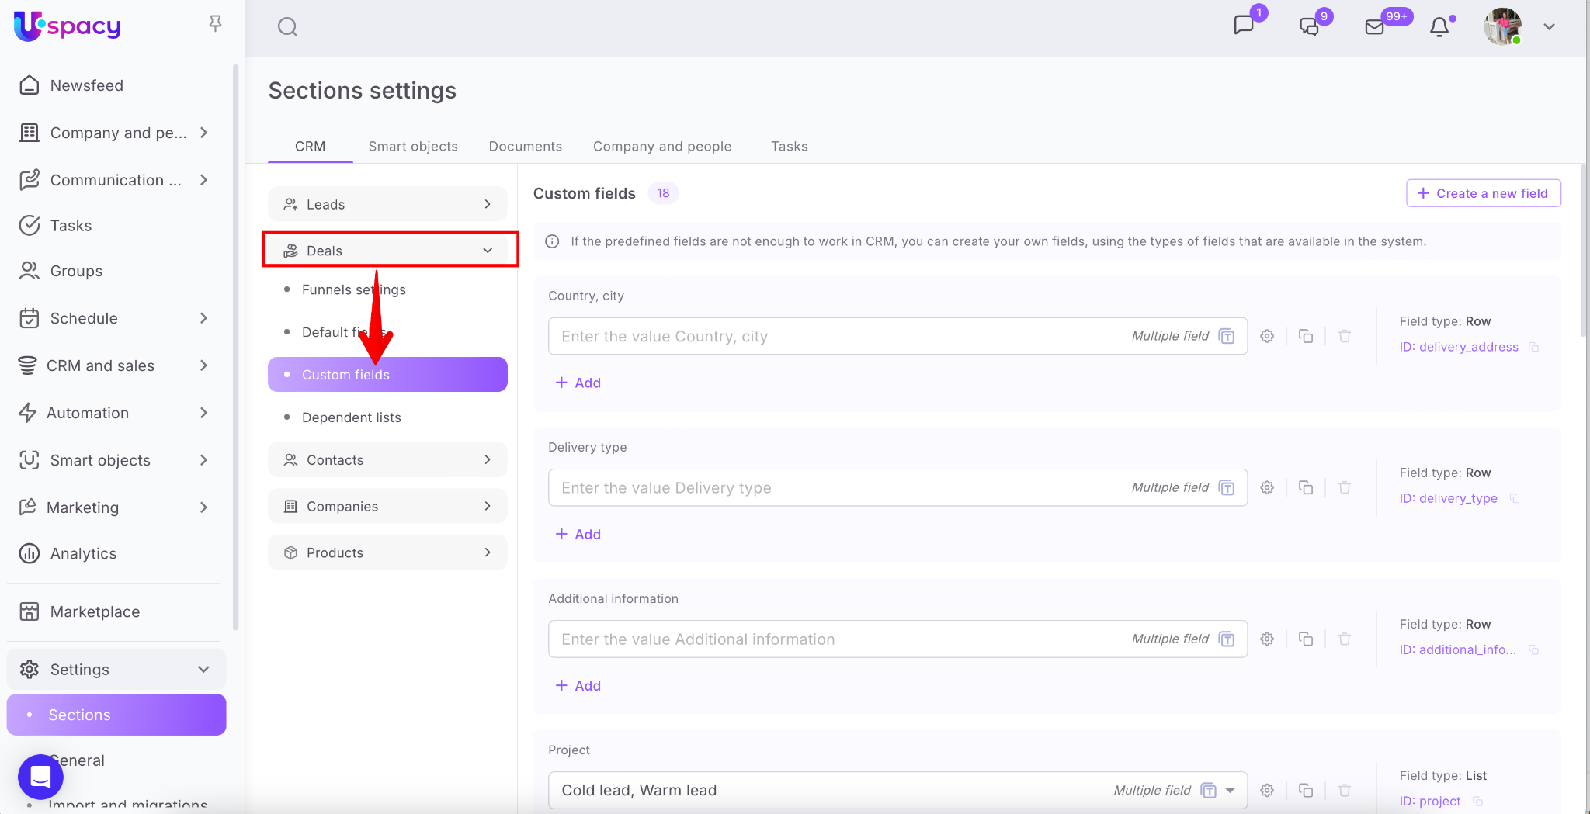Duplicate the Delivery type field
The width and height of the screenshot is (1590, 814).
point(1306,487)
